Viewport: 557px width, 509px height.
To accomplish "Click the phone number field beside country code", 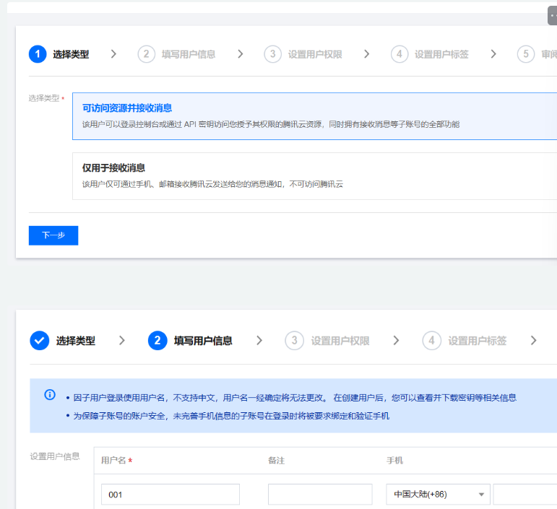I will [525, 495].
